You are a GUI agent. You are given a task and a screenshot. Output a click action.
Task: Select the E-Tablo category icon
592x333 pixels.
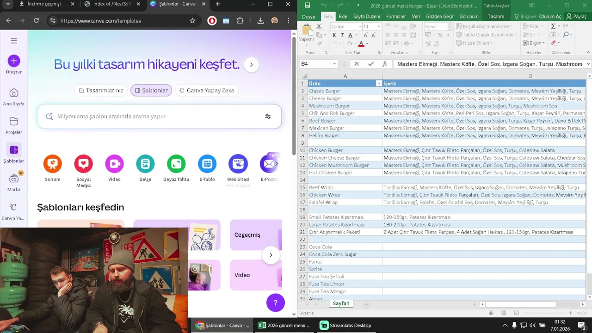207,164
